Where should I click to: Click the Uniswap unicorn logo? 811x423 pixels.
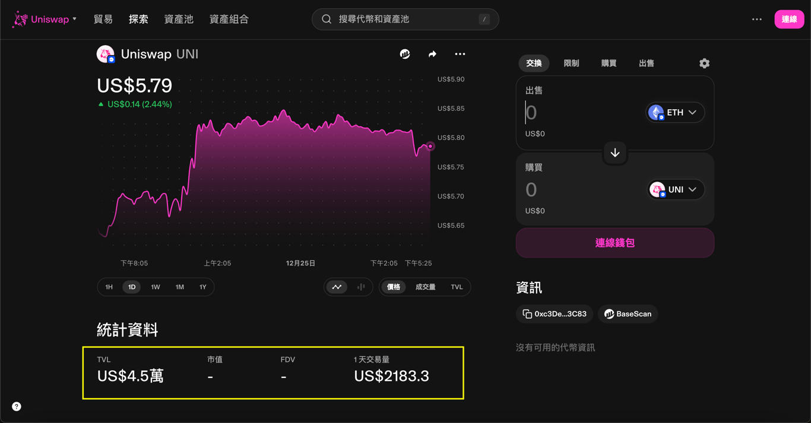[20, 19]
